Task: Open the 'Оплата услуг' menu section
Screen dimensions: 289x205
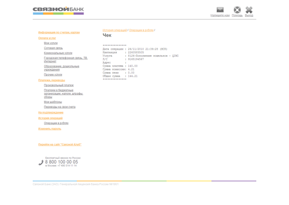Action: tap(47, 38)
